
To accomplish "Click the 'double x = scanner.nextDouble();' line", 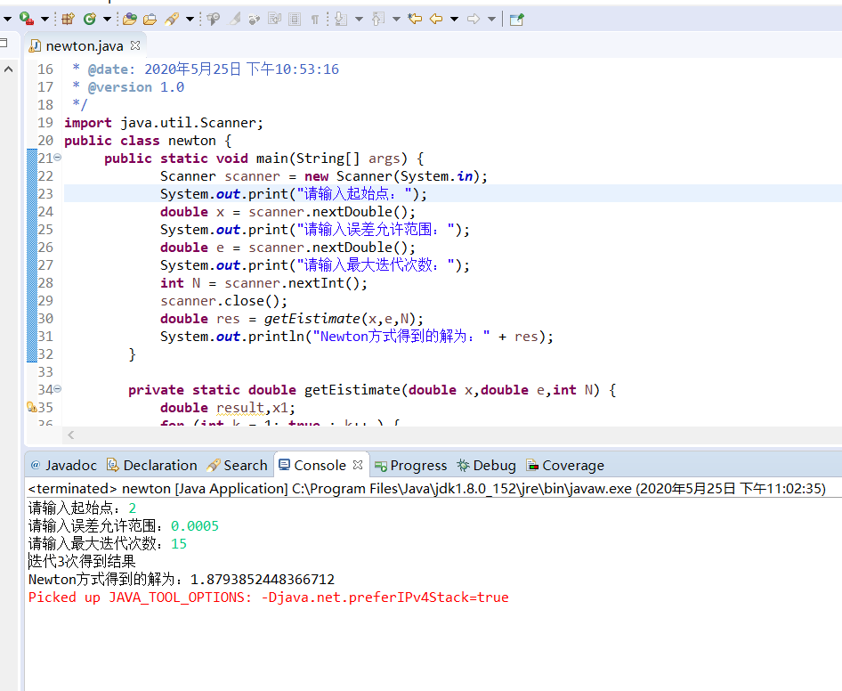I will 287,212.
